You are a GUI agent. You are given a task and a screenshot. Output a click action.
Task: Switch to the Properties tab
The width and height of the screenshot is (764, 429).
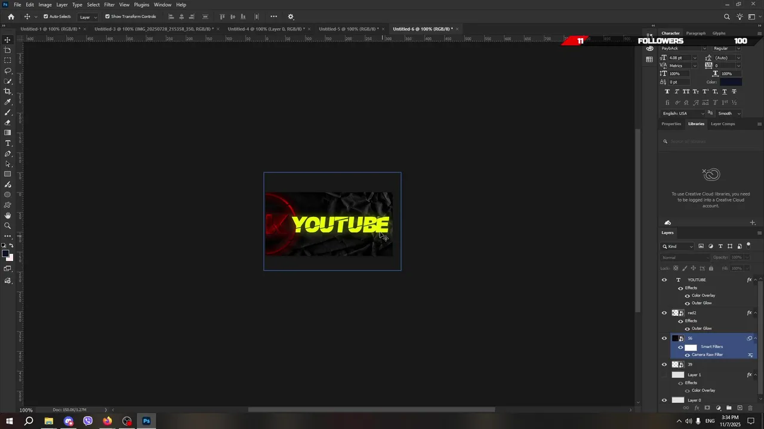[x=671, y=124]
